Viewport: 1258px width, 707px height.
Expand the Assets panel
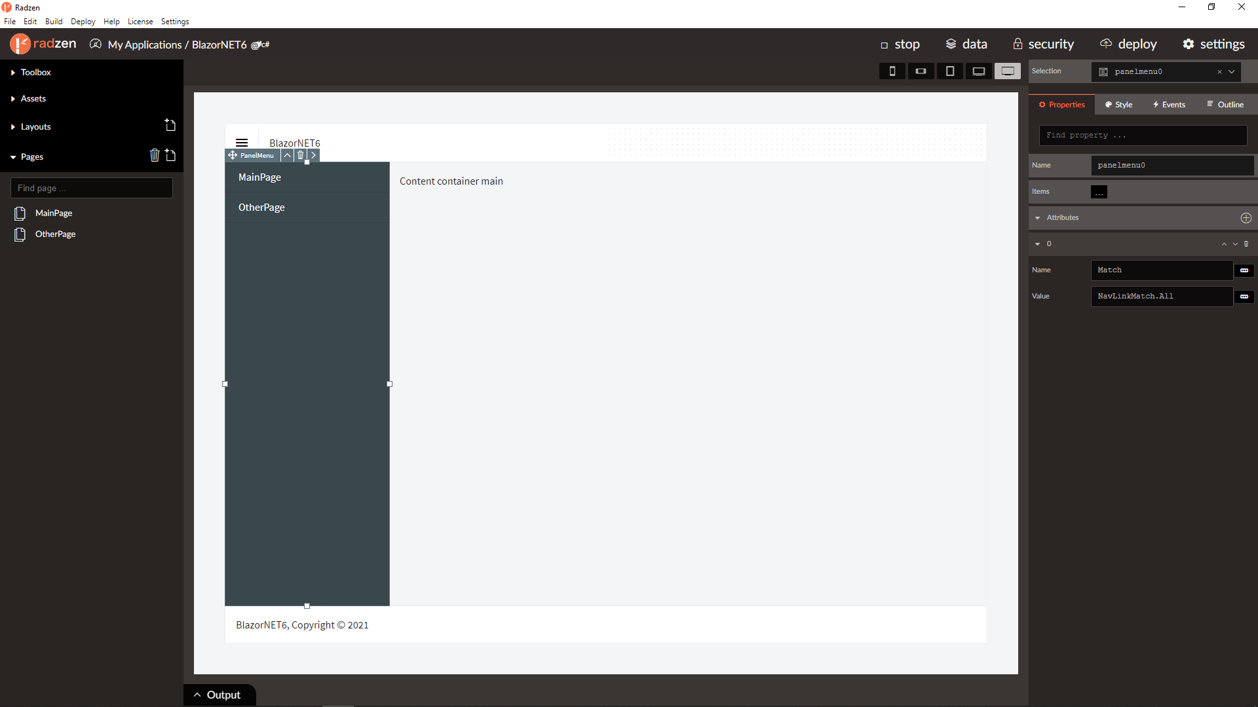[x=28, y=98]
